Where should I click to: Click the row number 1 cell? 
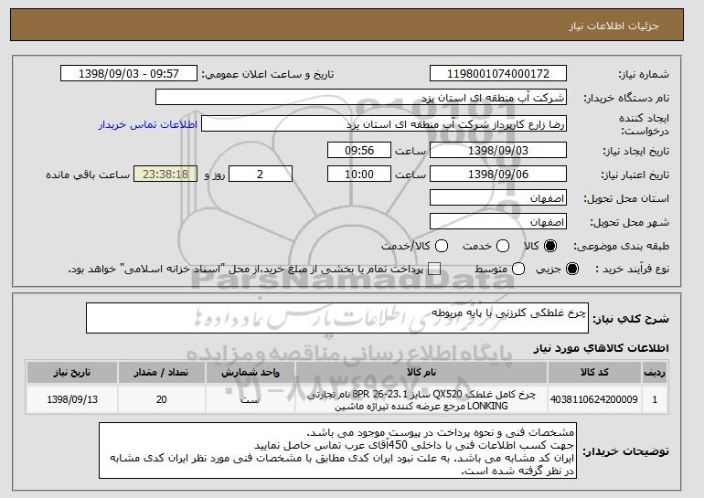(655, 399)
